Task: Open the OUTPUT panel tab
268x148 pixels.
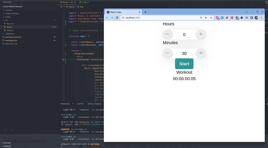Action: 80,104
